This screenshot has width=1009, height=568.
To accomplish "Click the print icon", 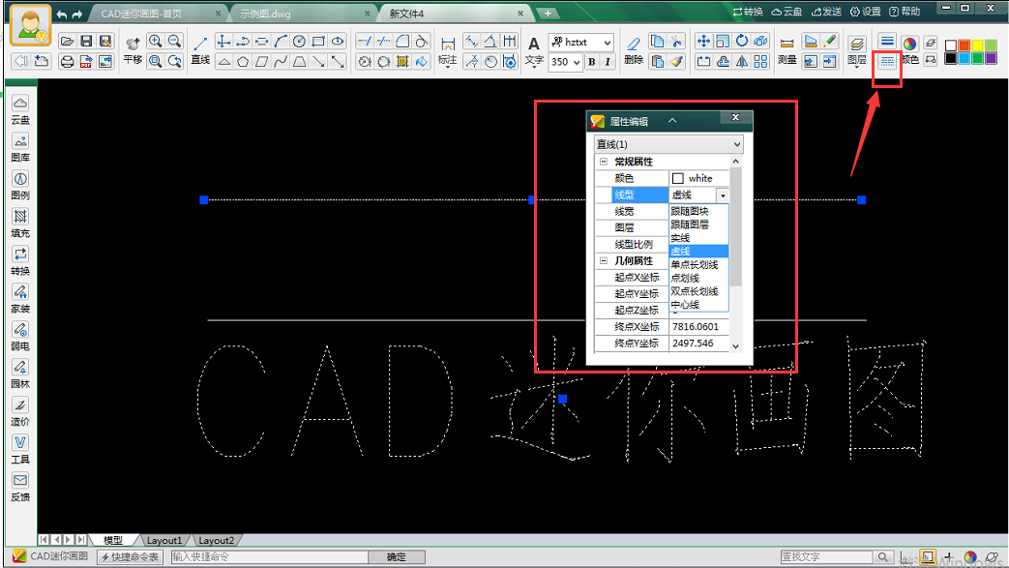I will (67, 61).
